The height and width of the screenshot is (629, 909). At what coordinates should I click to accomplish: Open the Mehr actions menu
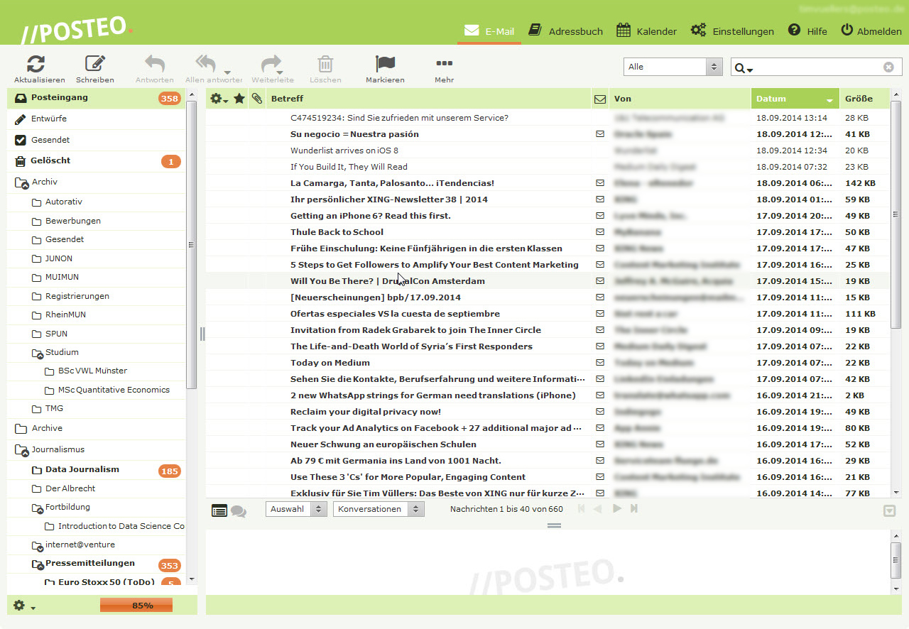pyautogui.click(x=444, y=68)
